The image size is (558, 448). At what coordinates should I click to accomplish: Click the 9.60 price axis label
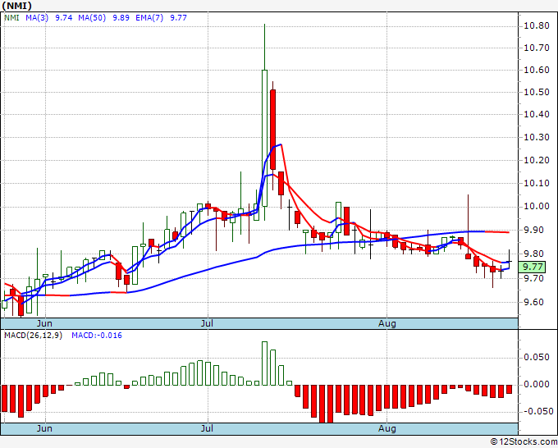tap(534, 302)
